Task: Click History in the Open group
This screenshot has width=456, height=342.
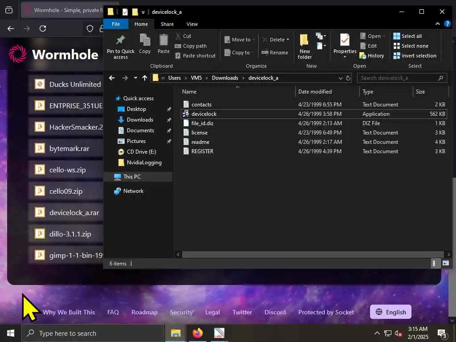Action: (372, 56)
